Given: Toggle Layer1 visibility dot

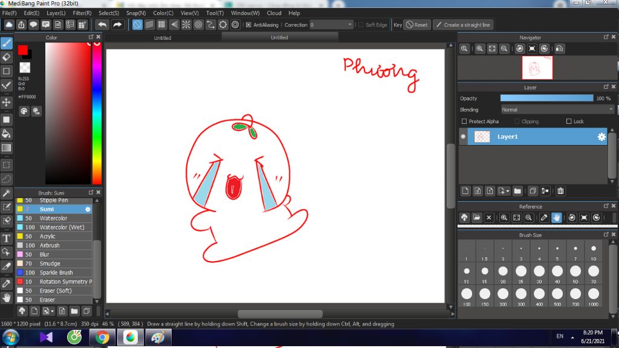Looking at the screenshot, I should 463,137.
